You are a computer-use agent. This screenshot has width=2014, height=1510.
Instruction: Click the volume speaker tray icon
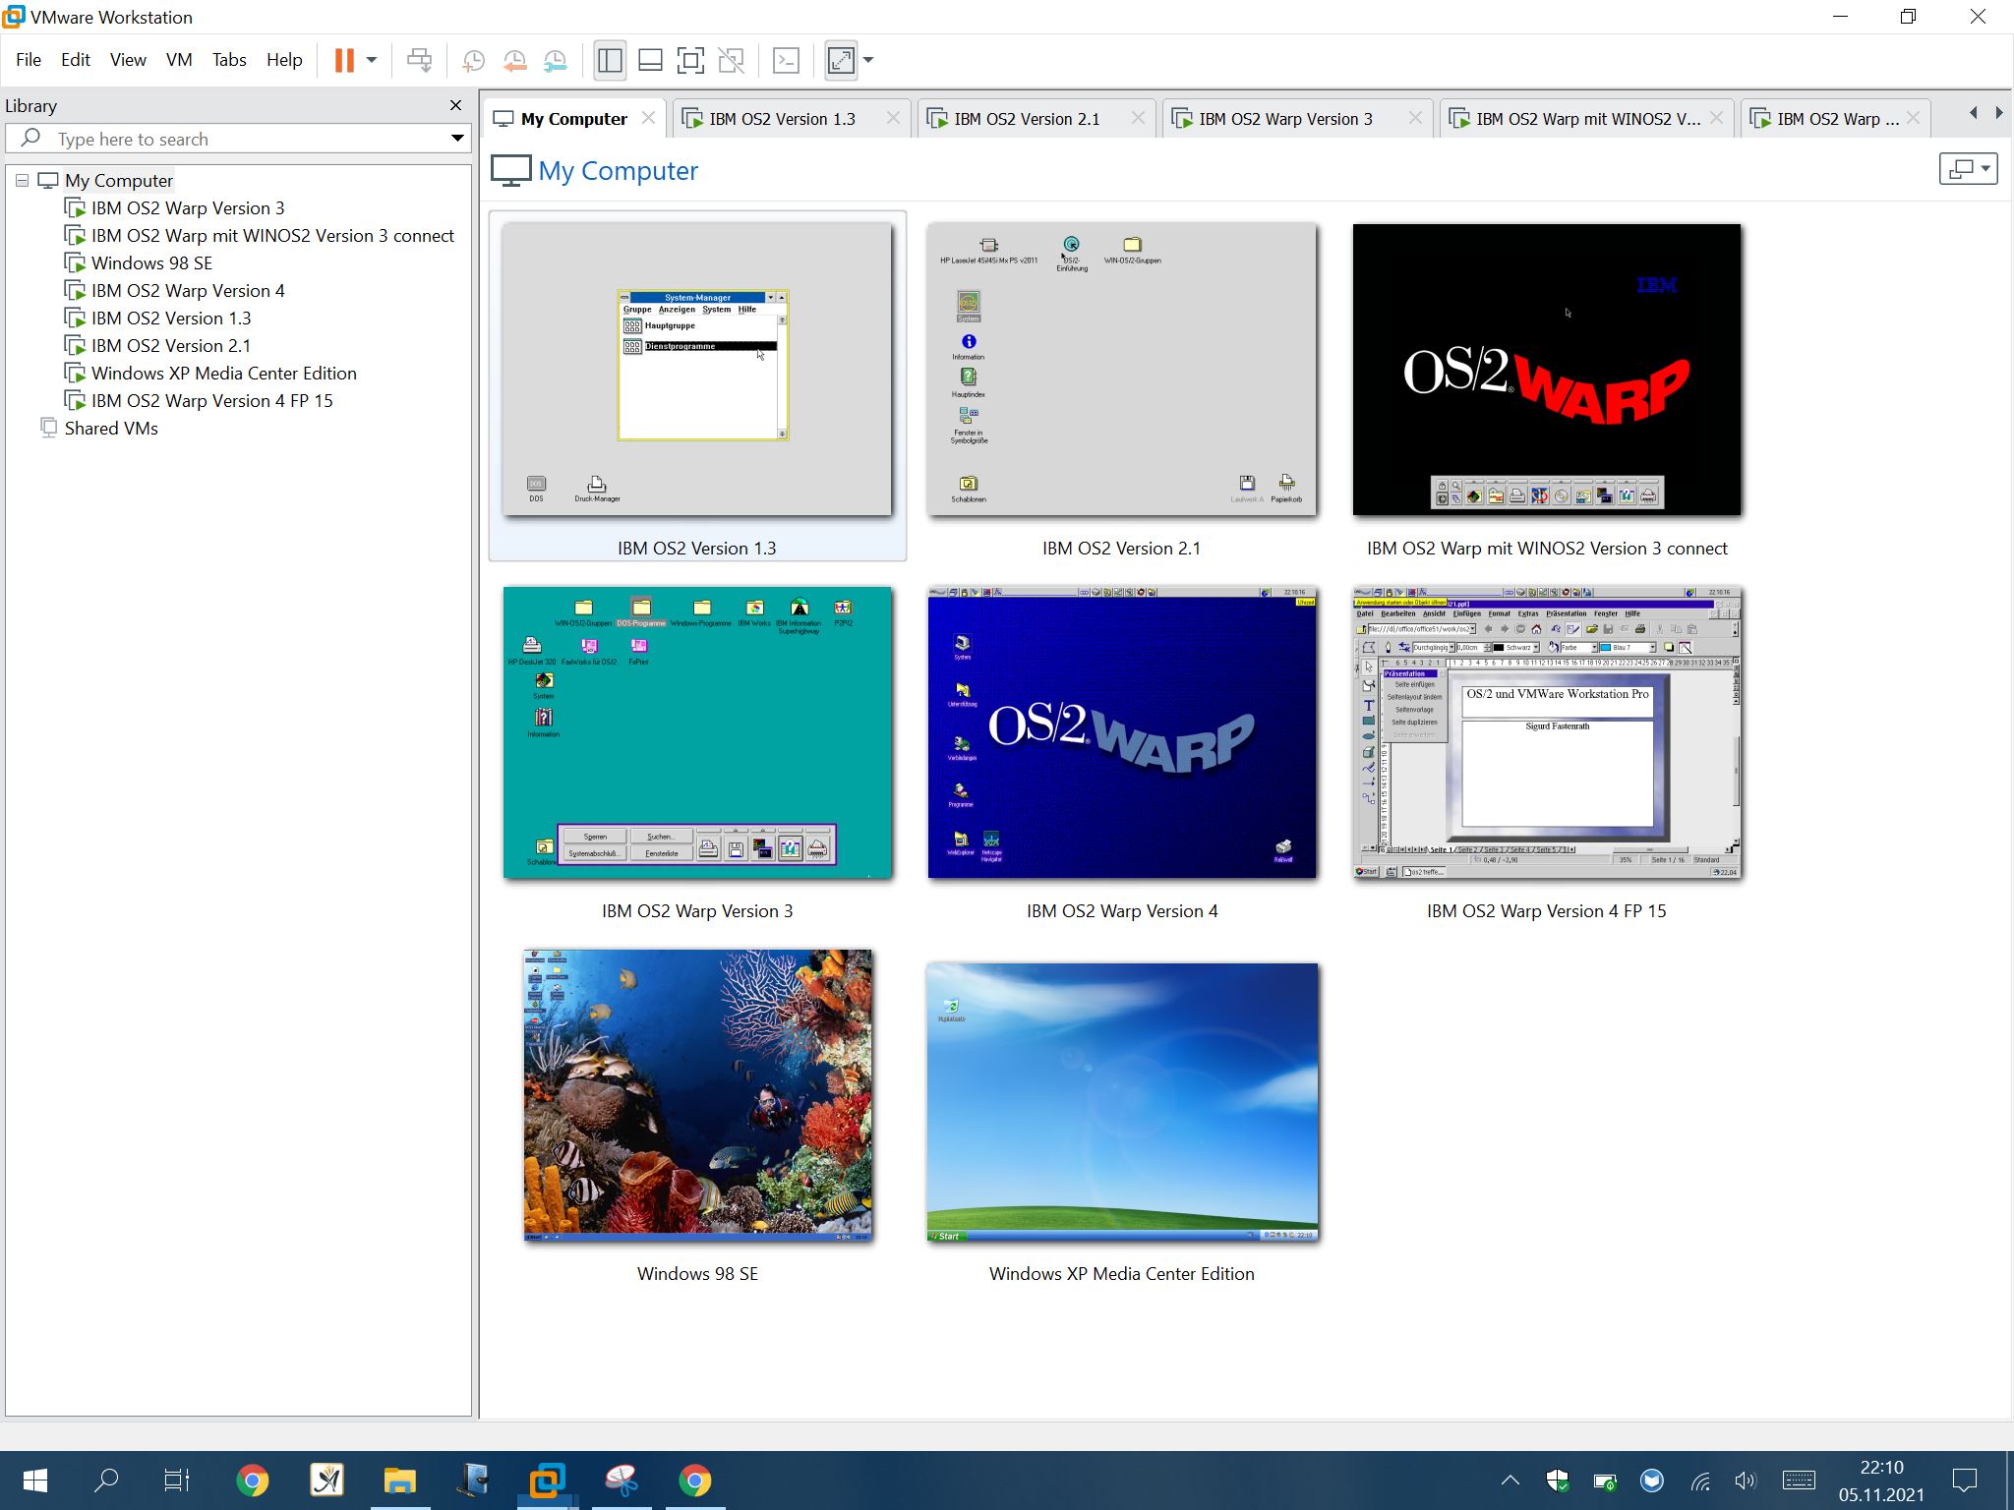point(1746,1481)
